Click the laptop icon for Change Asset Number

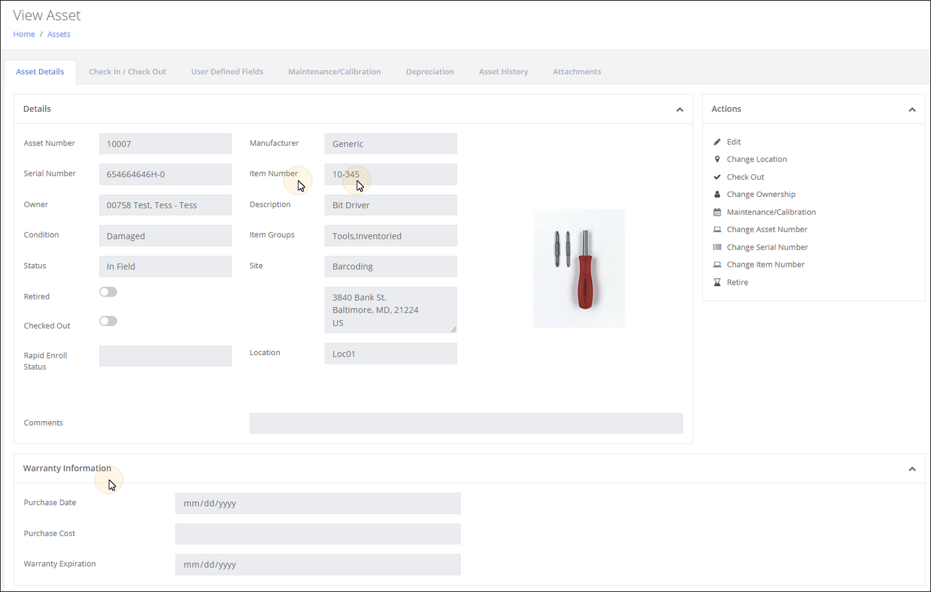point(717,229)
